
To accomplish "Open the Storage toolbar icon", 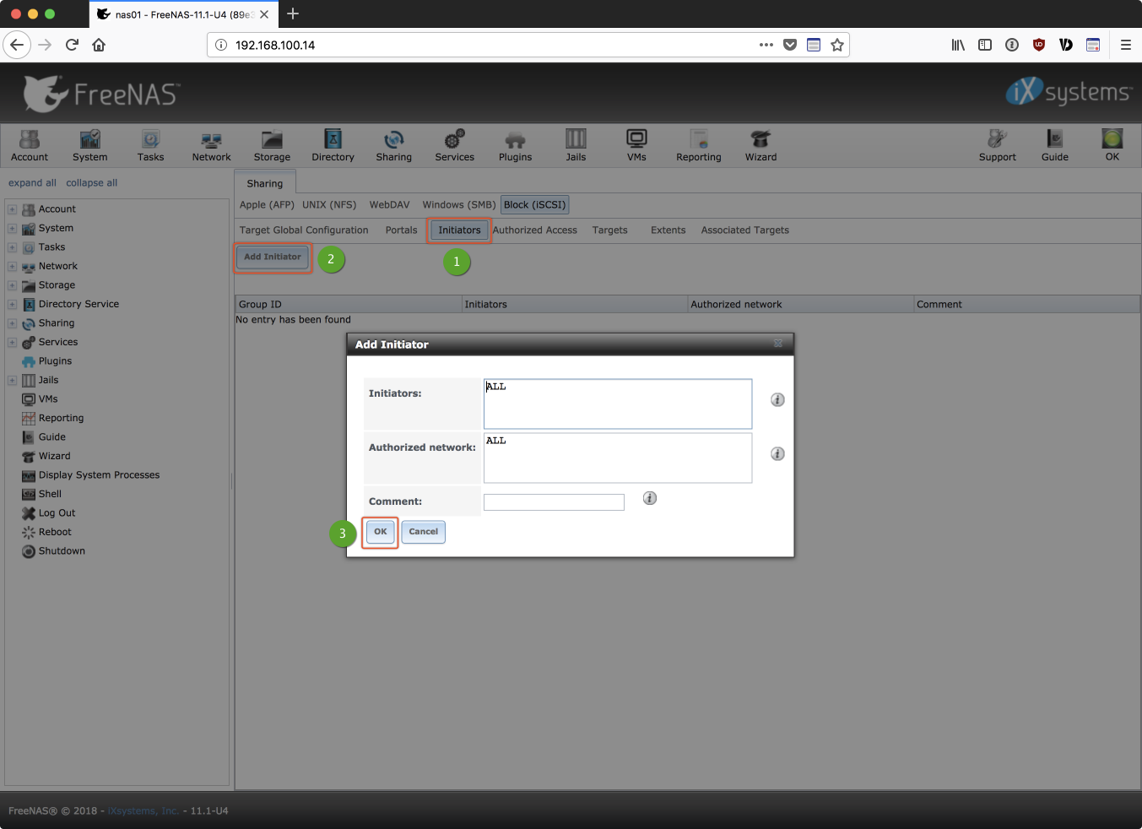I will (272, 145).
